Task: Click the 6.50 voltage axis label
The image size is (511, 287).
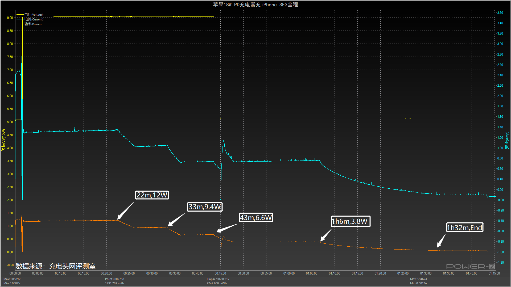Action: pos(10,83)
